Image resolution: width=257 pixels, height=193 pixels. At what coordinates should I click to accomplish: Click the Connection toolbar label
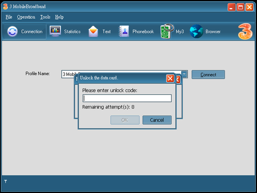point(32,31)
